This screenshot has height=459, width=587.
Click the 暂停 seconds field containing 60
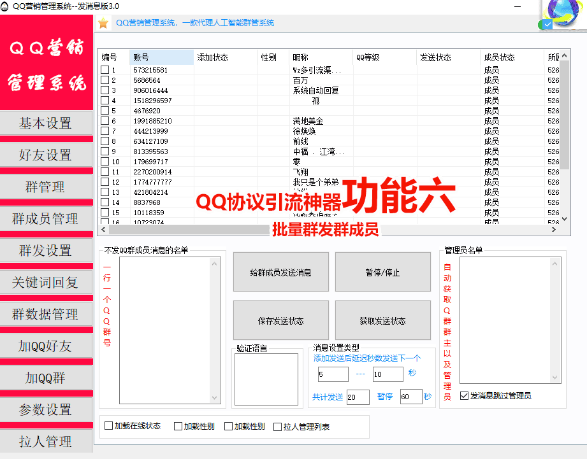[x=411, y=397]
